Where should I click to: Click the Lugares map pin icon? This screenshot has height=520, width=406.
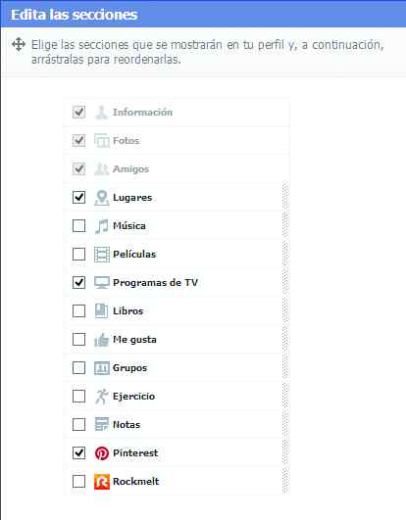tap(102, 198)
